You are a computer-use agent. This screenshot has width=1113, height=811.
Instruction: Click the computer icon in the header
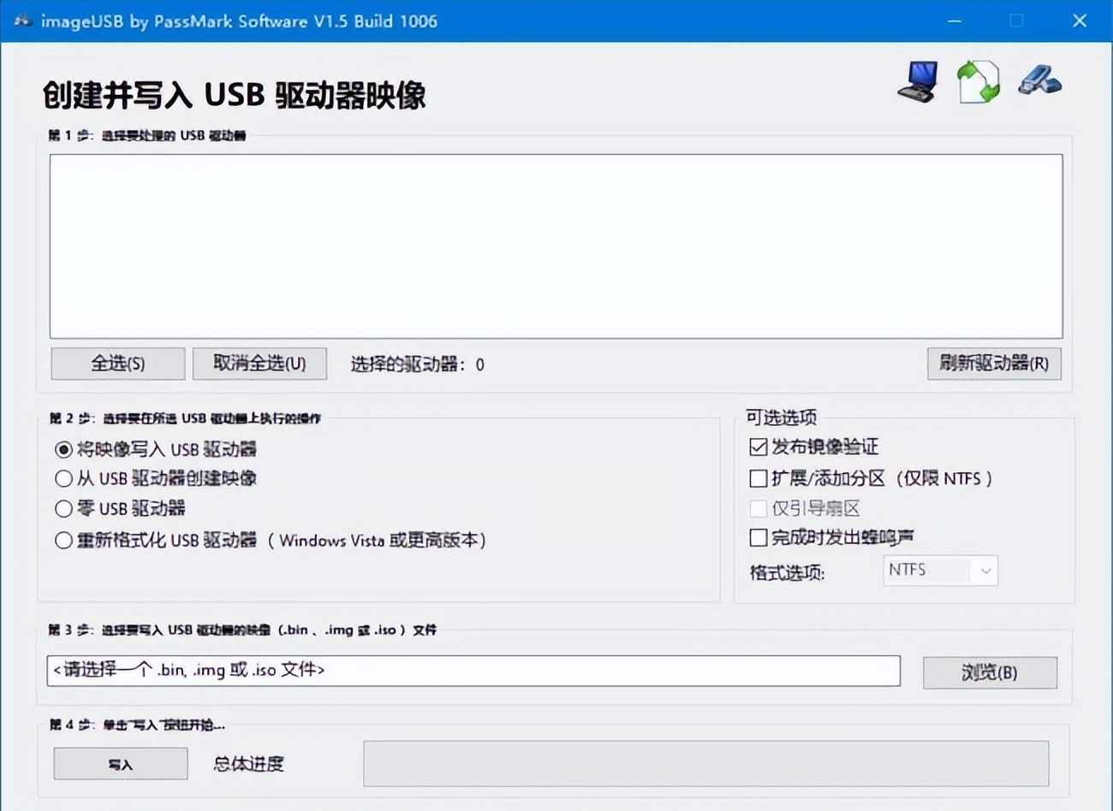916,81
